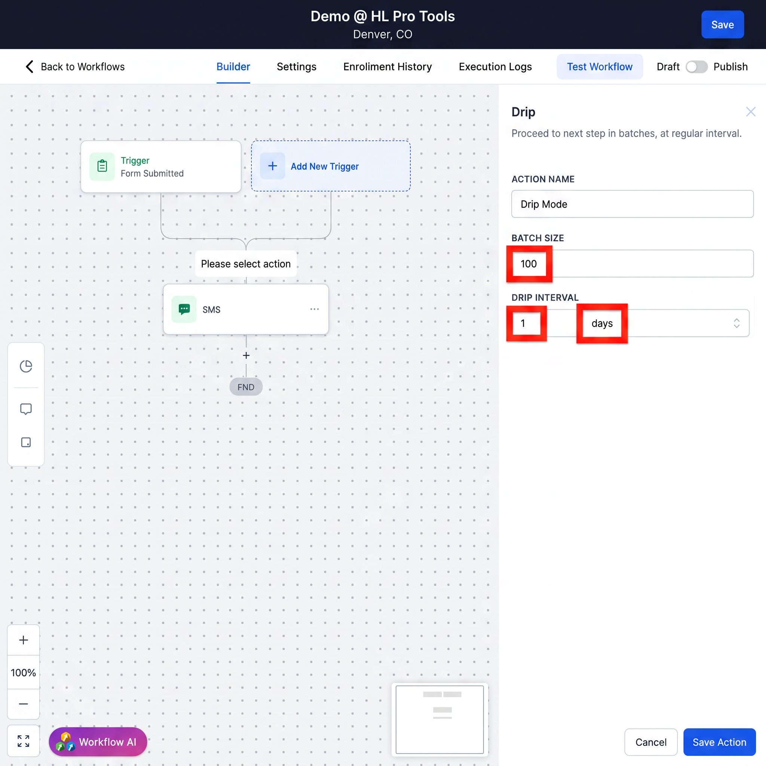This screenshot has height=766, width=766.
Task: Zoom out the canvas with minus button
Action: tap(24, 704)
